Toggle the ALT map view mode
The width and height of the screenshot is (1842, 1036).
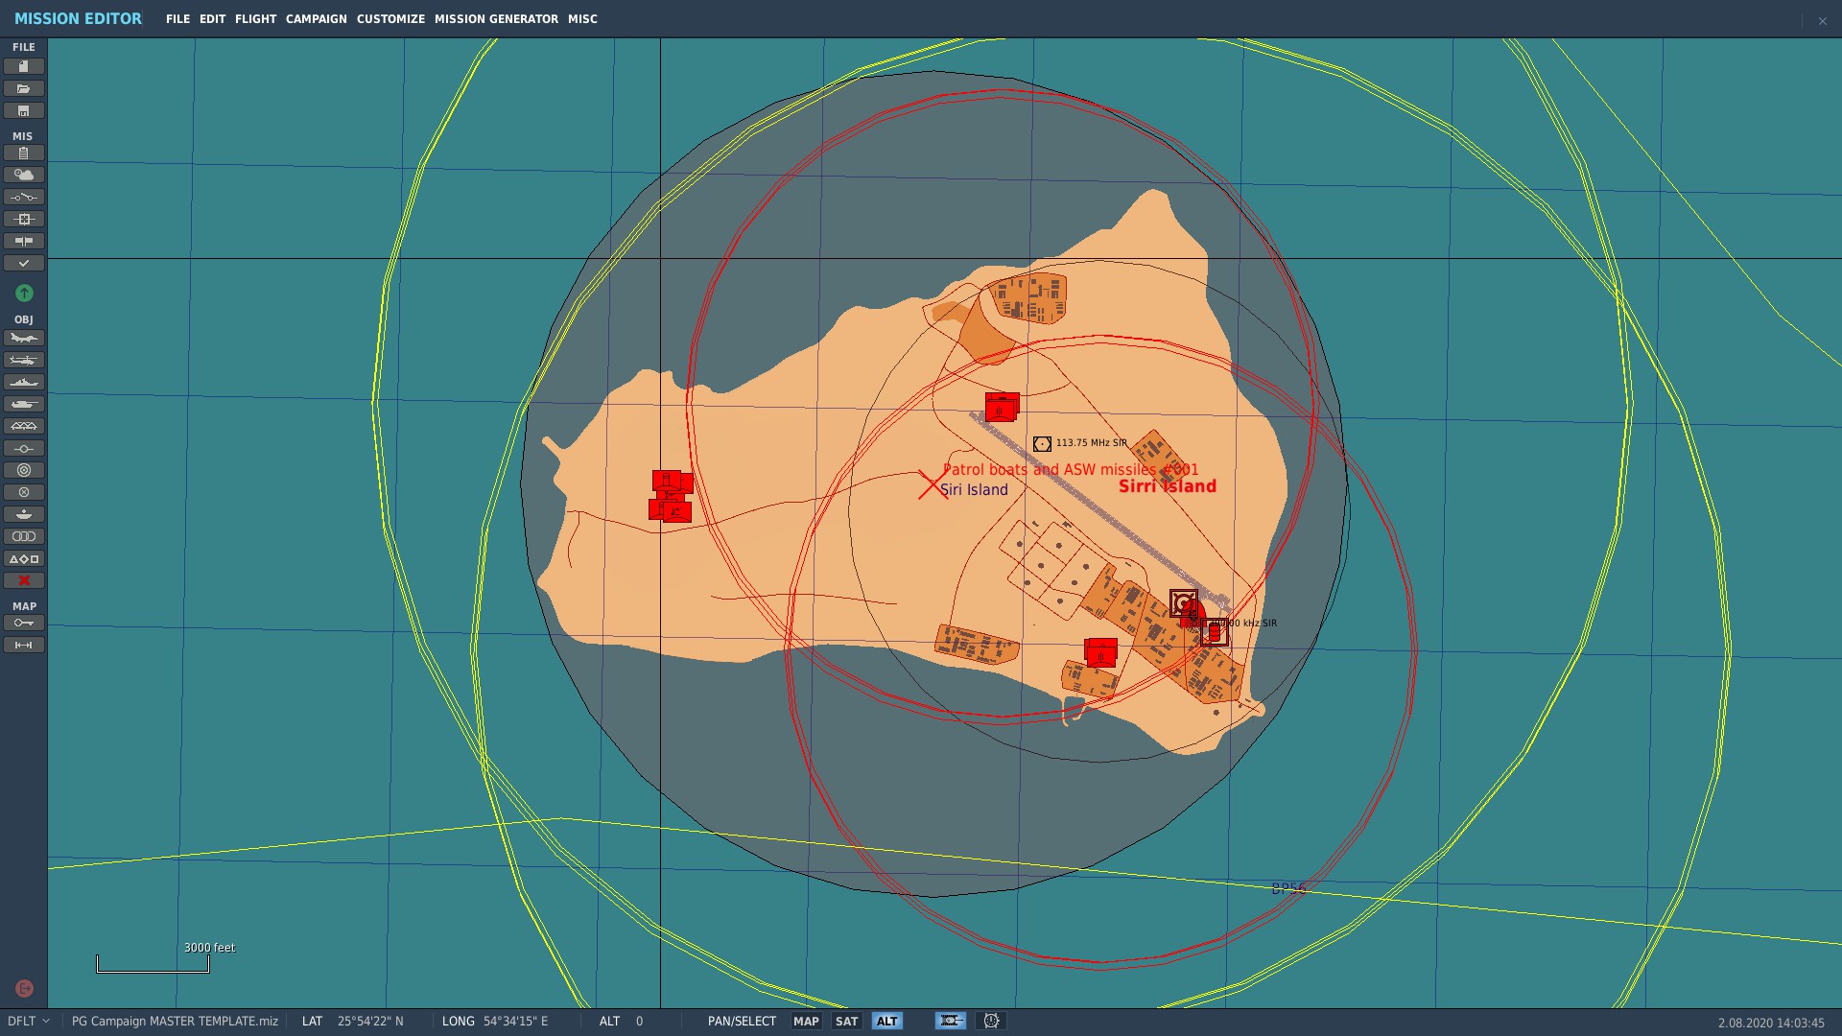click(886, 1021)
